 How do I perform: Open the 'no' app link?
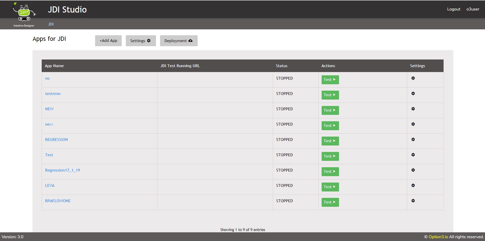click(47, 78)
